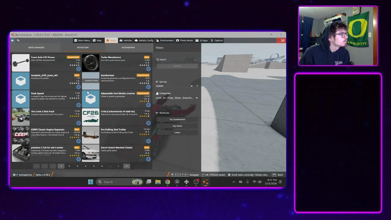Viewport: 391px width, 220px height.
Task: Click the play arrow icon in top bar
Action: point(13,40)
